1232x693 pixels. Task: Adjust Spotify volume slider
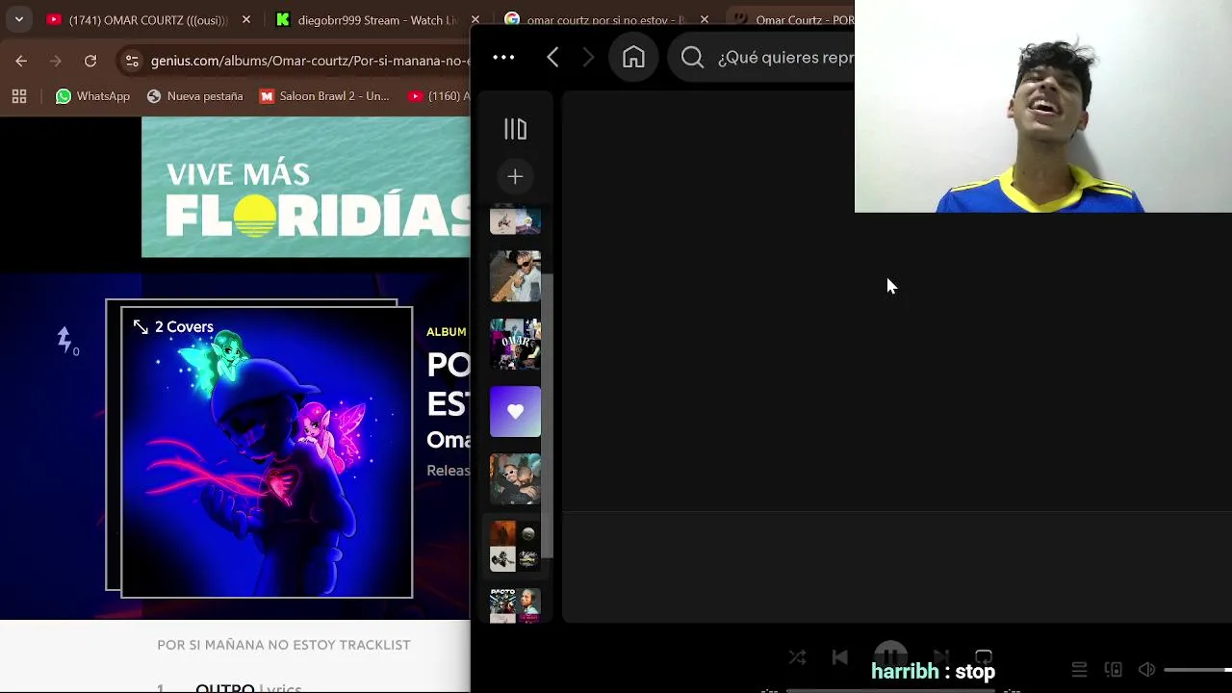pos(1197,670)
